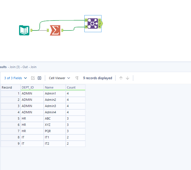
Task: Click the Join tool's R input anchor
Action: click(x=86, y=27)
